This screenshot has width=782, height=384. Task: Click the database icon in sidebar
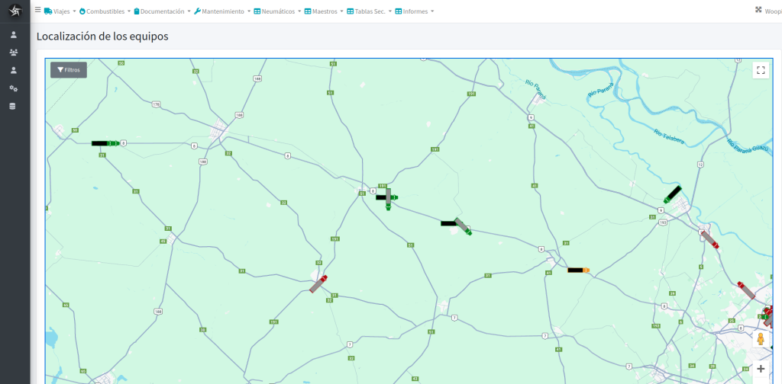13,106
